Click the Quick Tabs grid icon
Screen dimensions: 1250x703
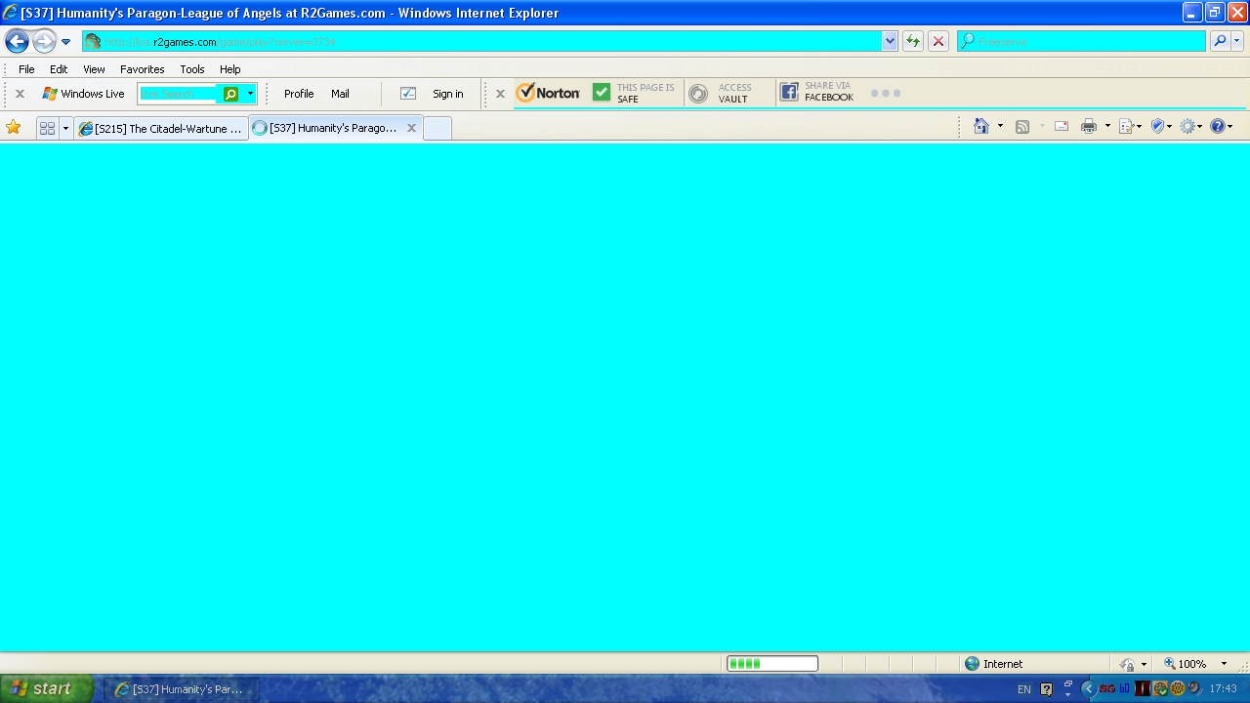[x=47, y=128]
